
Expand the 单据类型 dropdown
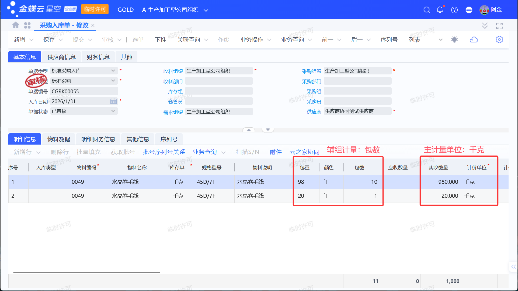coord(113,71)
